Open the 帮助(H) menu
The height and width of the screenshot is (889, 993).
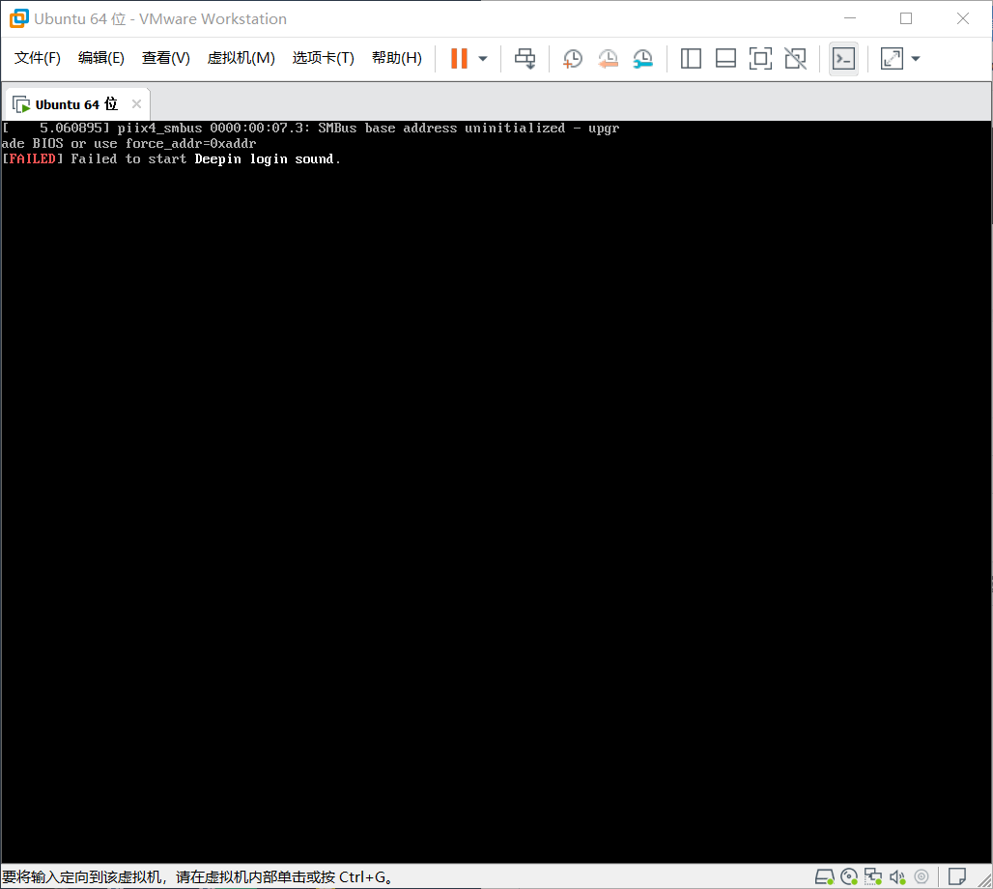coord(397,58)
